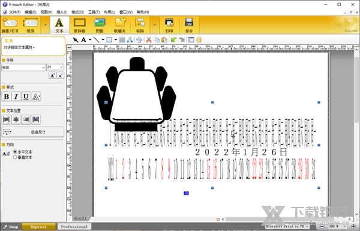
Task: Paste with clipboard icon
Action: [x=164, y=40]
